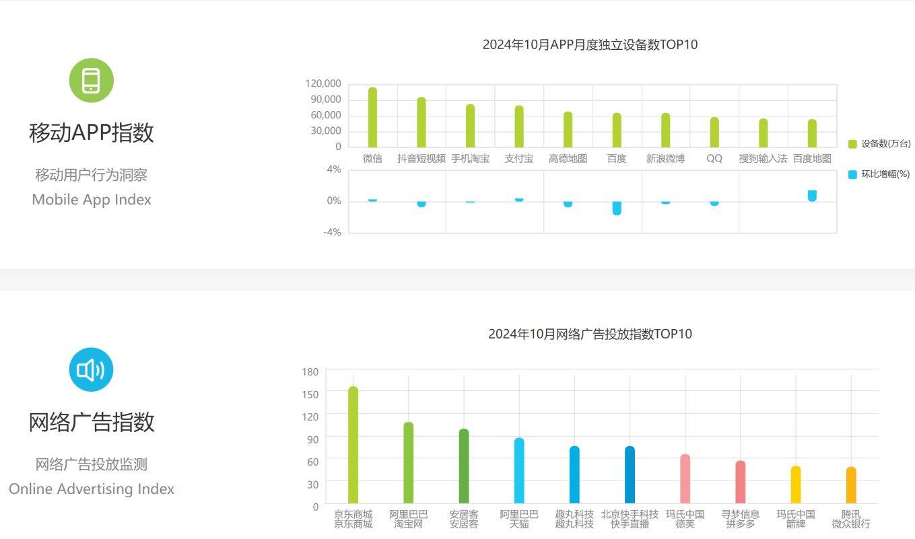Click the 微信 axis label
This screenshot has width=915, height=539.
click(x=372, y=159)
